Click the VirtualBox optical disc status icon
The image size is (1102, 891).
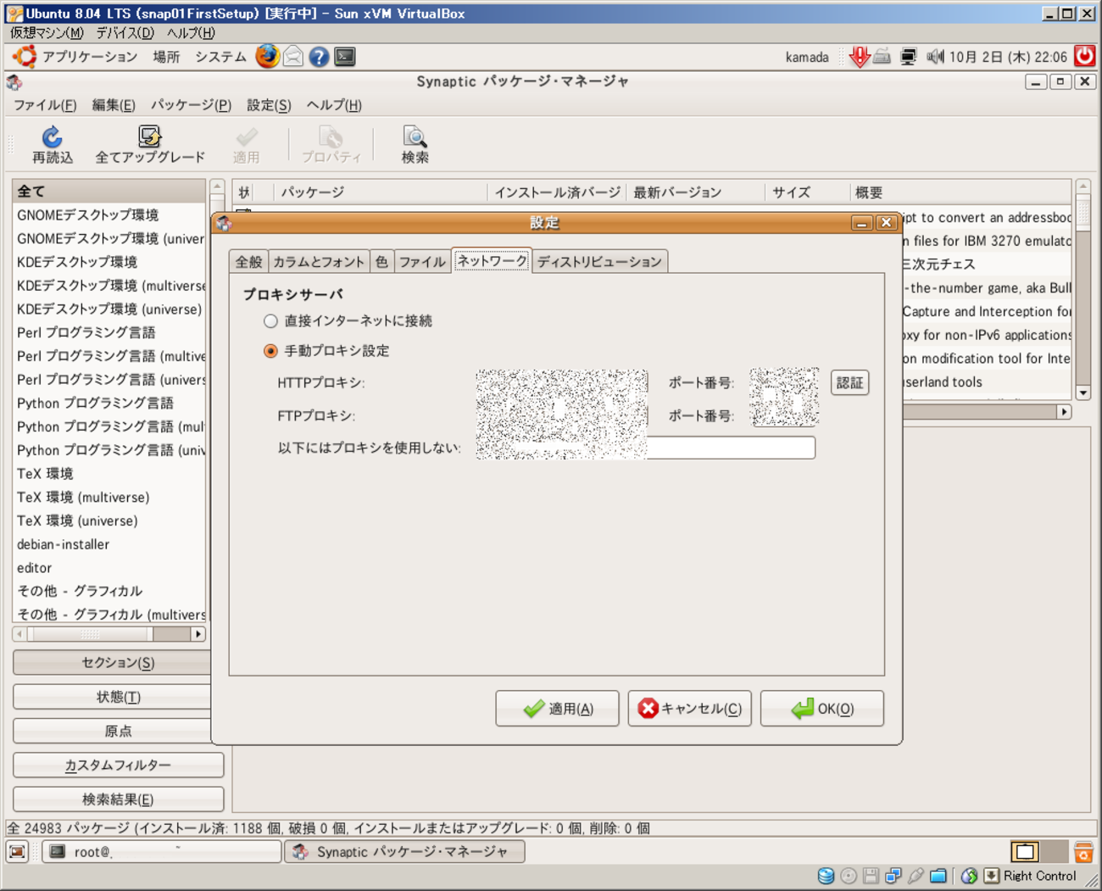click(849, 876)
